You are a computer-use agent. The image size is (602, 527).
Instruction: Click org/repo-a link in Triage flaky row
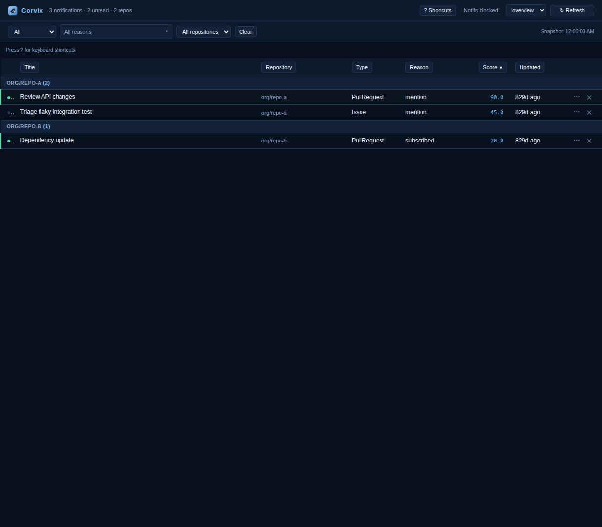tap(274, 113)
